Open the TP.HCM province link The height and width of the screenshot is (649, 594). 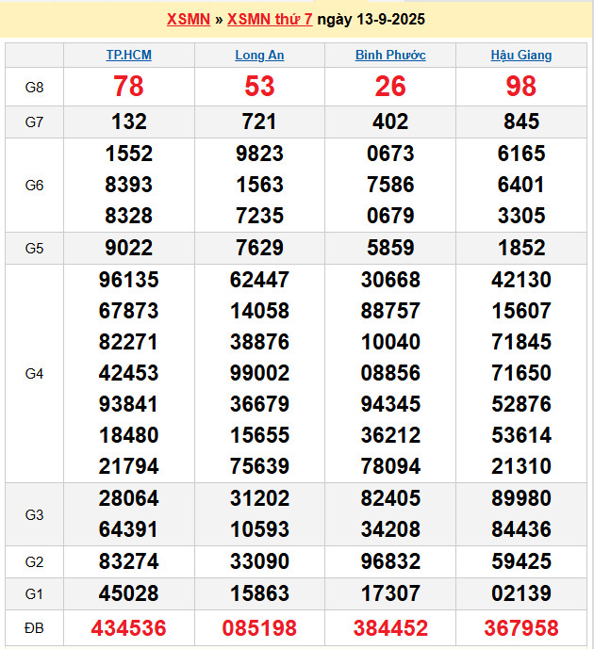128,56
